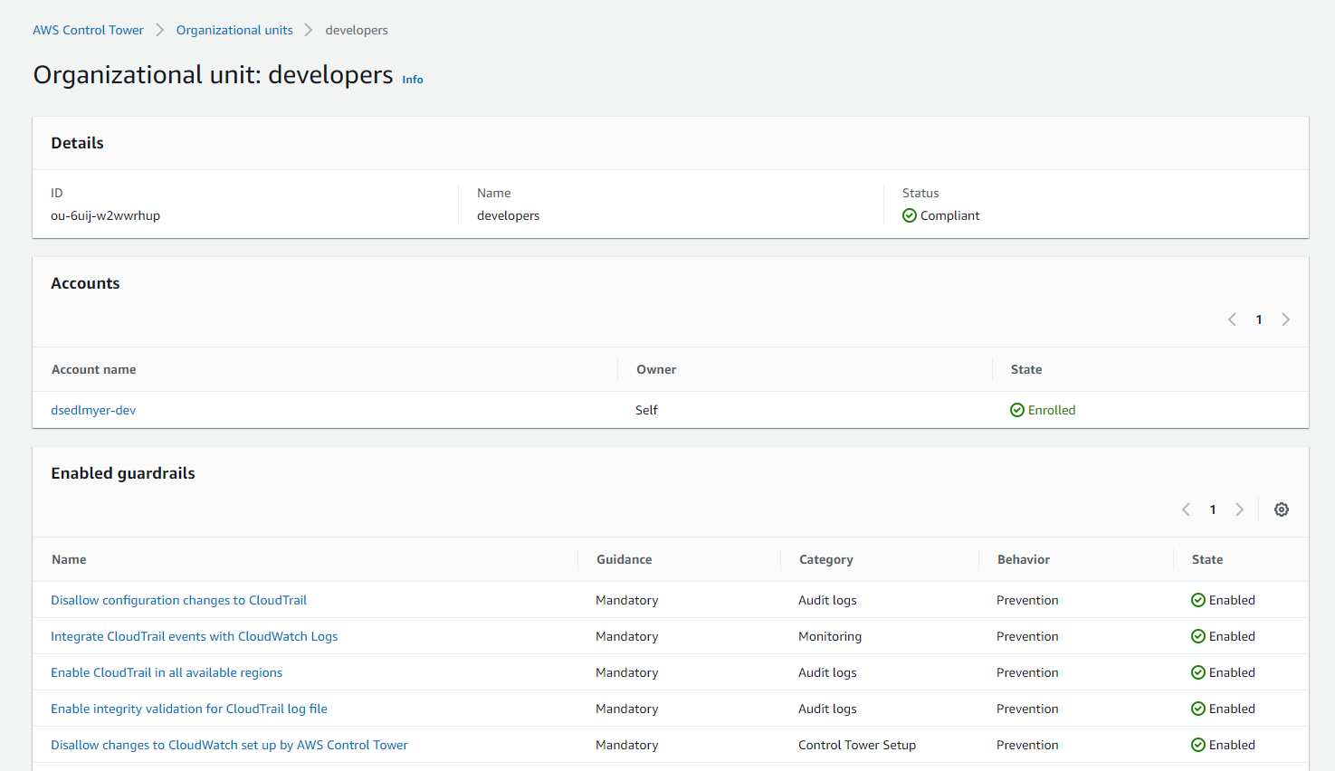Screen dimensions: 1335x771
Task: Select page 1 in guardrails pagination
Action: 1213,509
